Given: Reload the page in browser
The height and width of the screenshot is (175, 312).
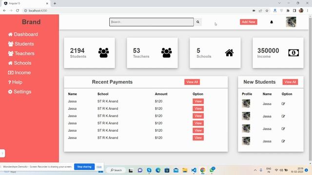Looking at the screenshot, I should 18,11.
